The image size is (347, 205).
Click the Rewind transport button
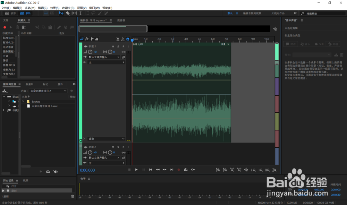pyautogui.click(x=158, y=170)
